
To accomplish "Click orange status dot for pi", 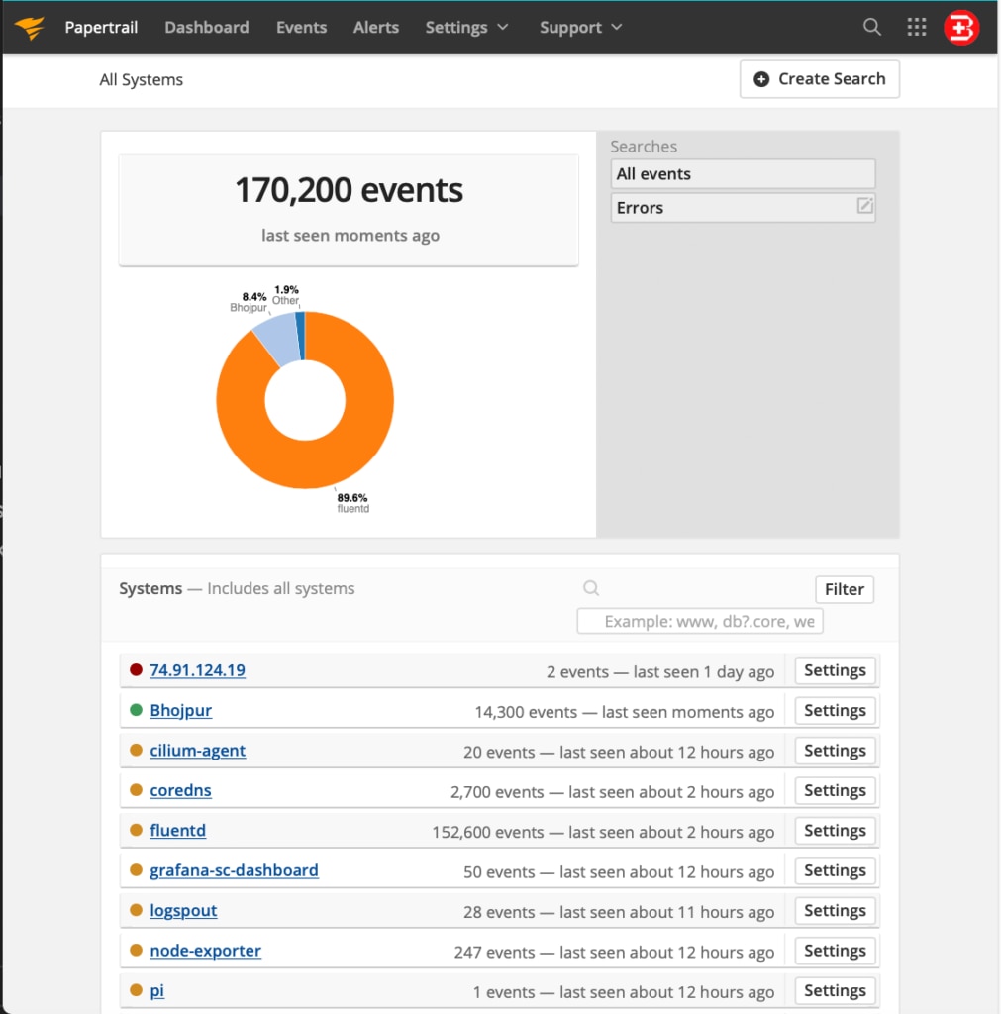I will (136, 990).
